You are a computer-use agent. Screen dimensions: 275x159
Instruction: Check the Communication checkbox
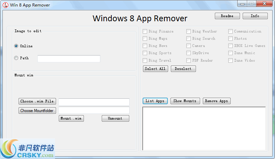coord(230,31)
